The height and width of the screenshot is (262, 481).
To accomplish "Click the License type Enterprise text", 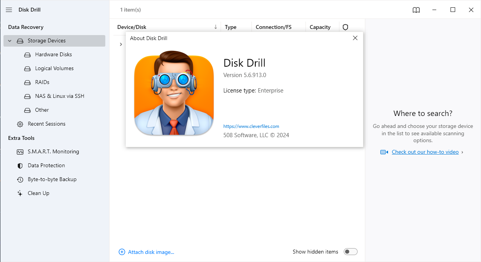I will [x=253, y=91].
